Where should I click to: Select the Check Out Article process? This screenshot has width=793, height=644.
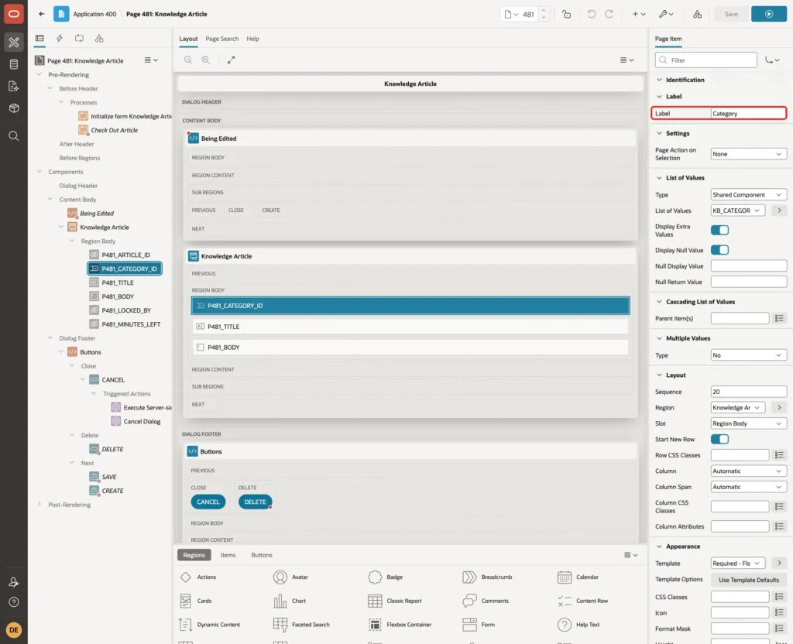(115, 130)
